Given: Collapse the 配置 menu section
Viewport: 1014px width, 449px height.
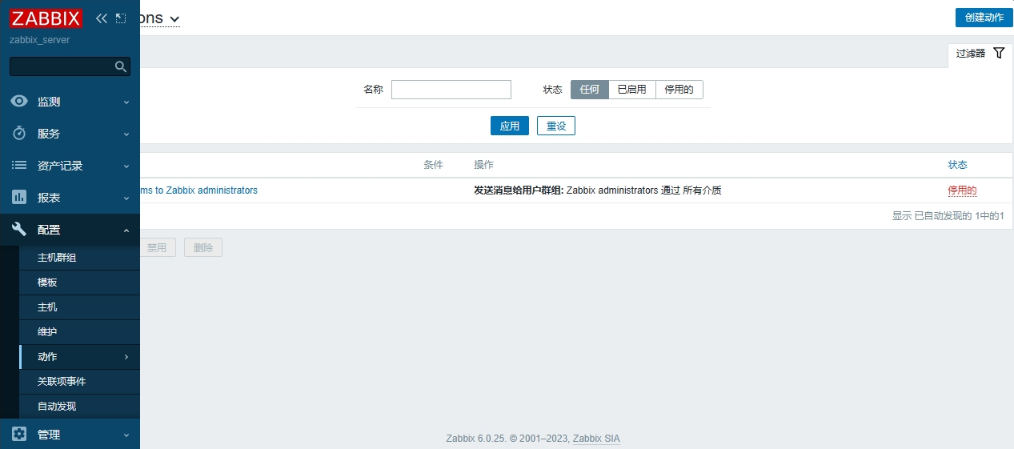Looking at the screenshot, I should (x=126, y=230).
